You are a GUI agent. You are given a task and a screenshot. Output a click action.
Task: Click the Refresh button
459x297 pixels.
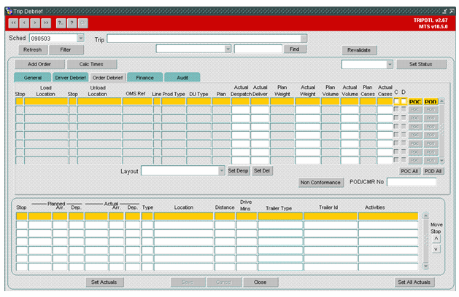pyautogui.click(x=33, y=49)
